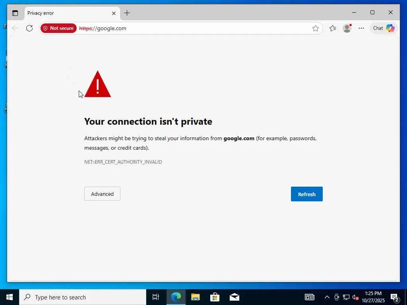The image size is (407, 305).
Task: Open Task View on the taskbar
Action: pos(156,297)
